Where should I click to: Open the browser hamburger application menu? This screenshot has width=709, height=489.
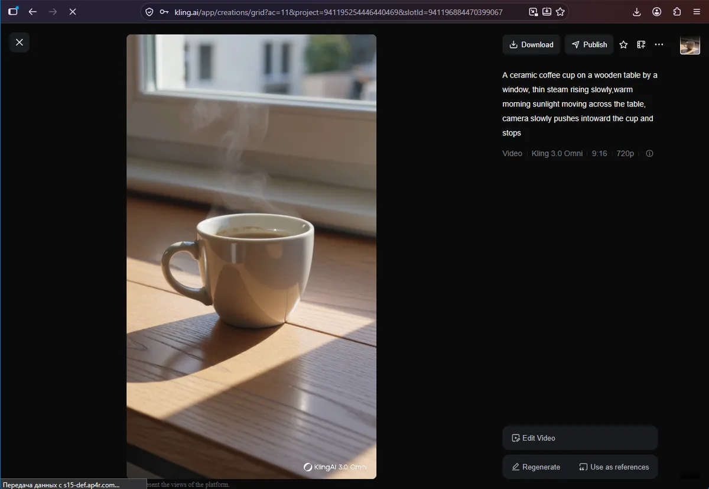click(x=697, y=12)
